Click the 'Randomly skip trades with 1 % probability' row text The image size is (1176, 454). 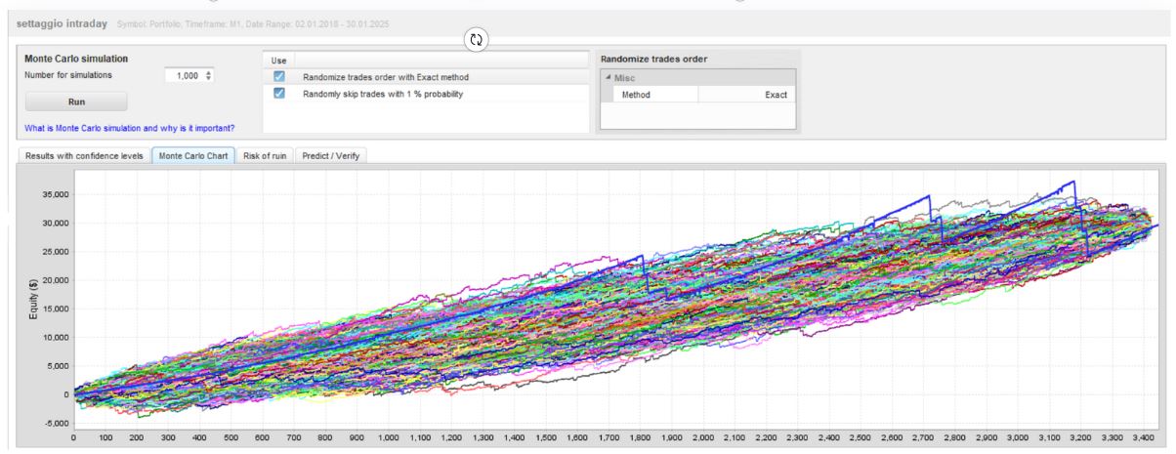coord(383,94)
